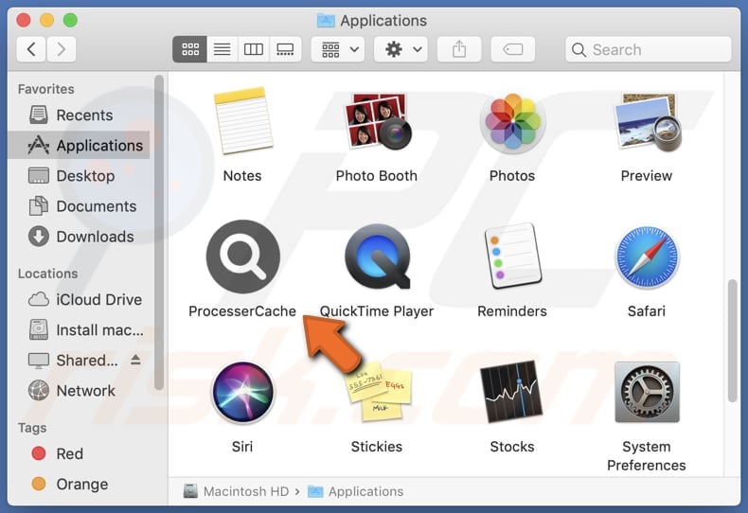Select the ProcesserCache app icon
The image size is (748, 513).
pos(242,256)
